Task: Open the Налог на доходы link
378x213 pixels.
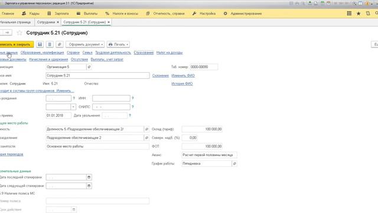Action: tap(170, 53)
